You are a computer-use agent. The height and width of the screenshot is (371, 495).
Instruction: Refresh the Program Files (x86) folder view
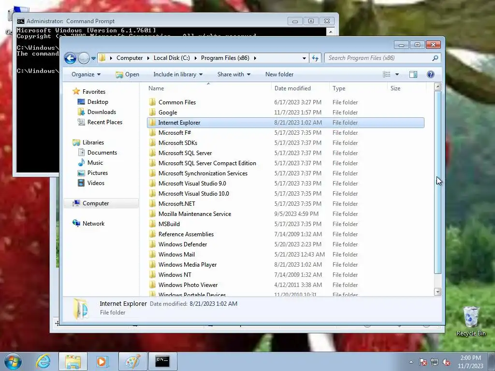pos(315,58)
